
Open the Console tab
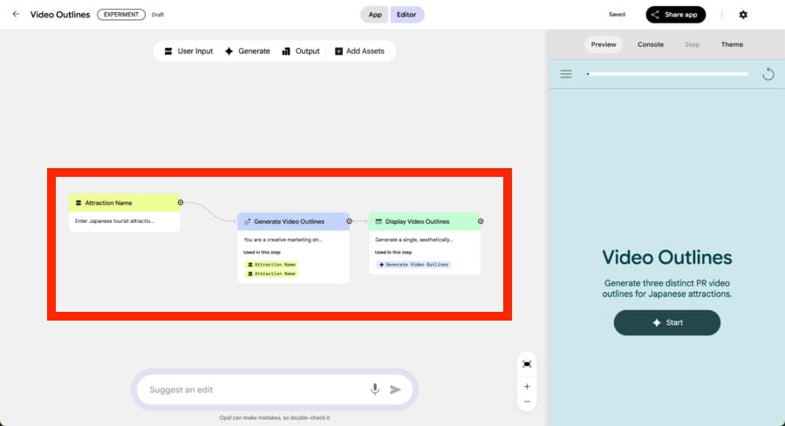(x=650, y=44)
